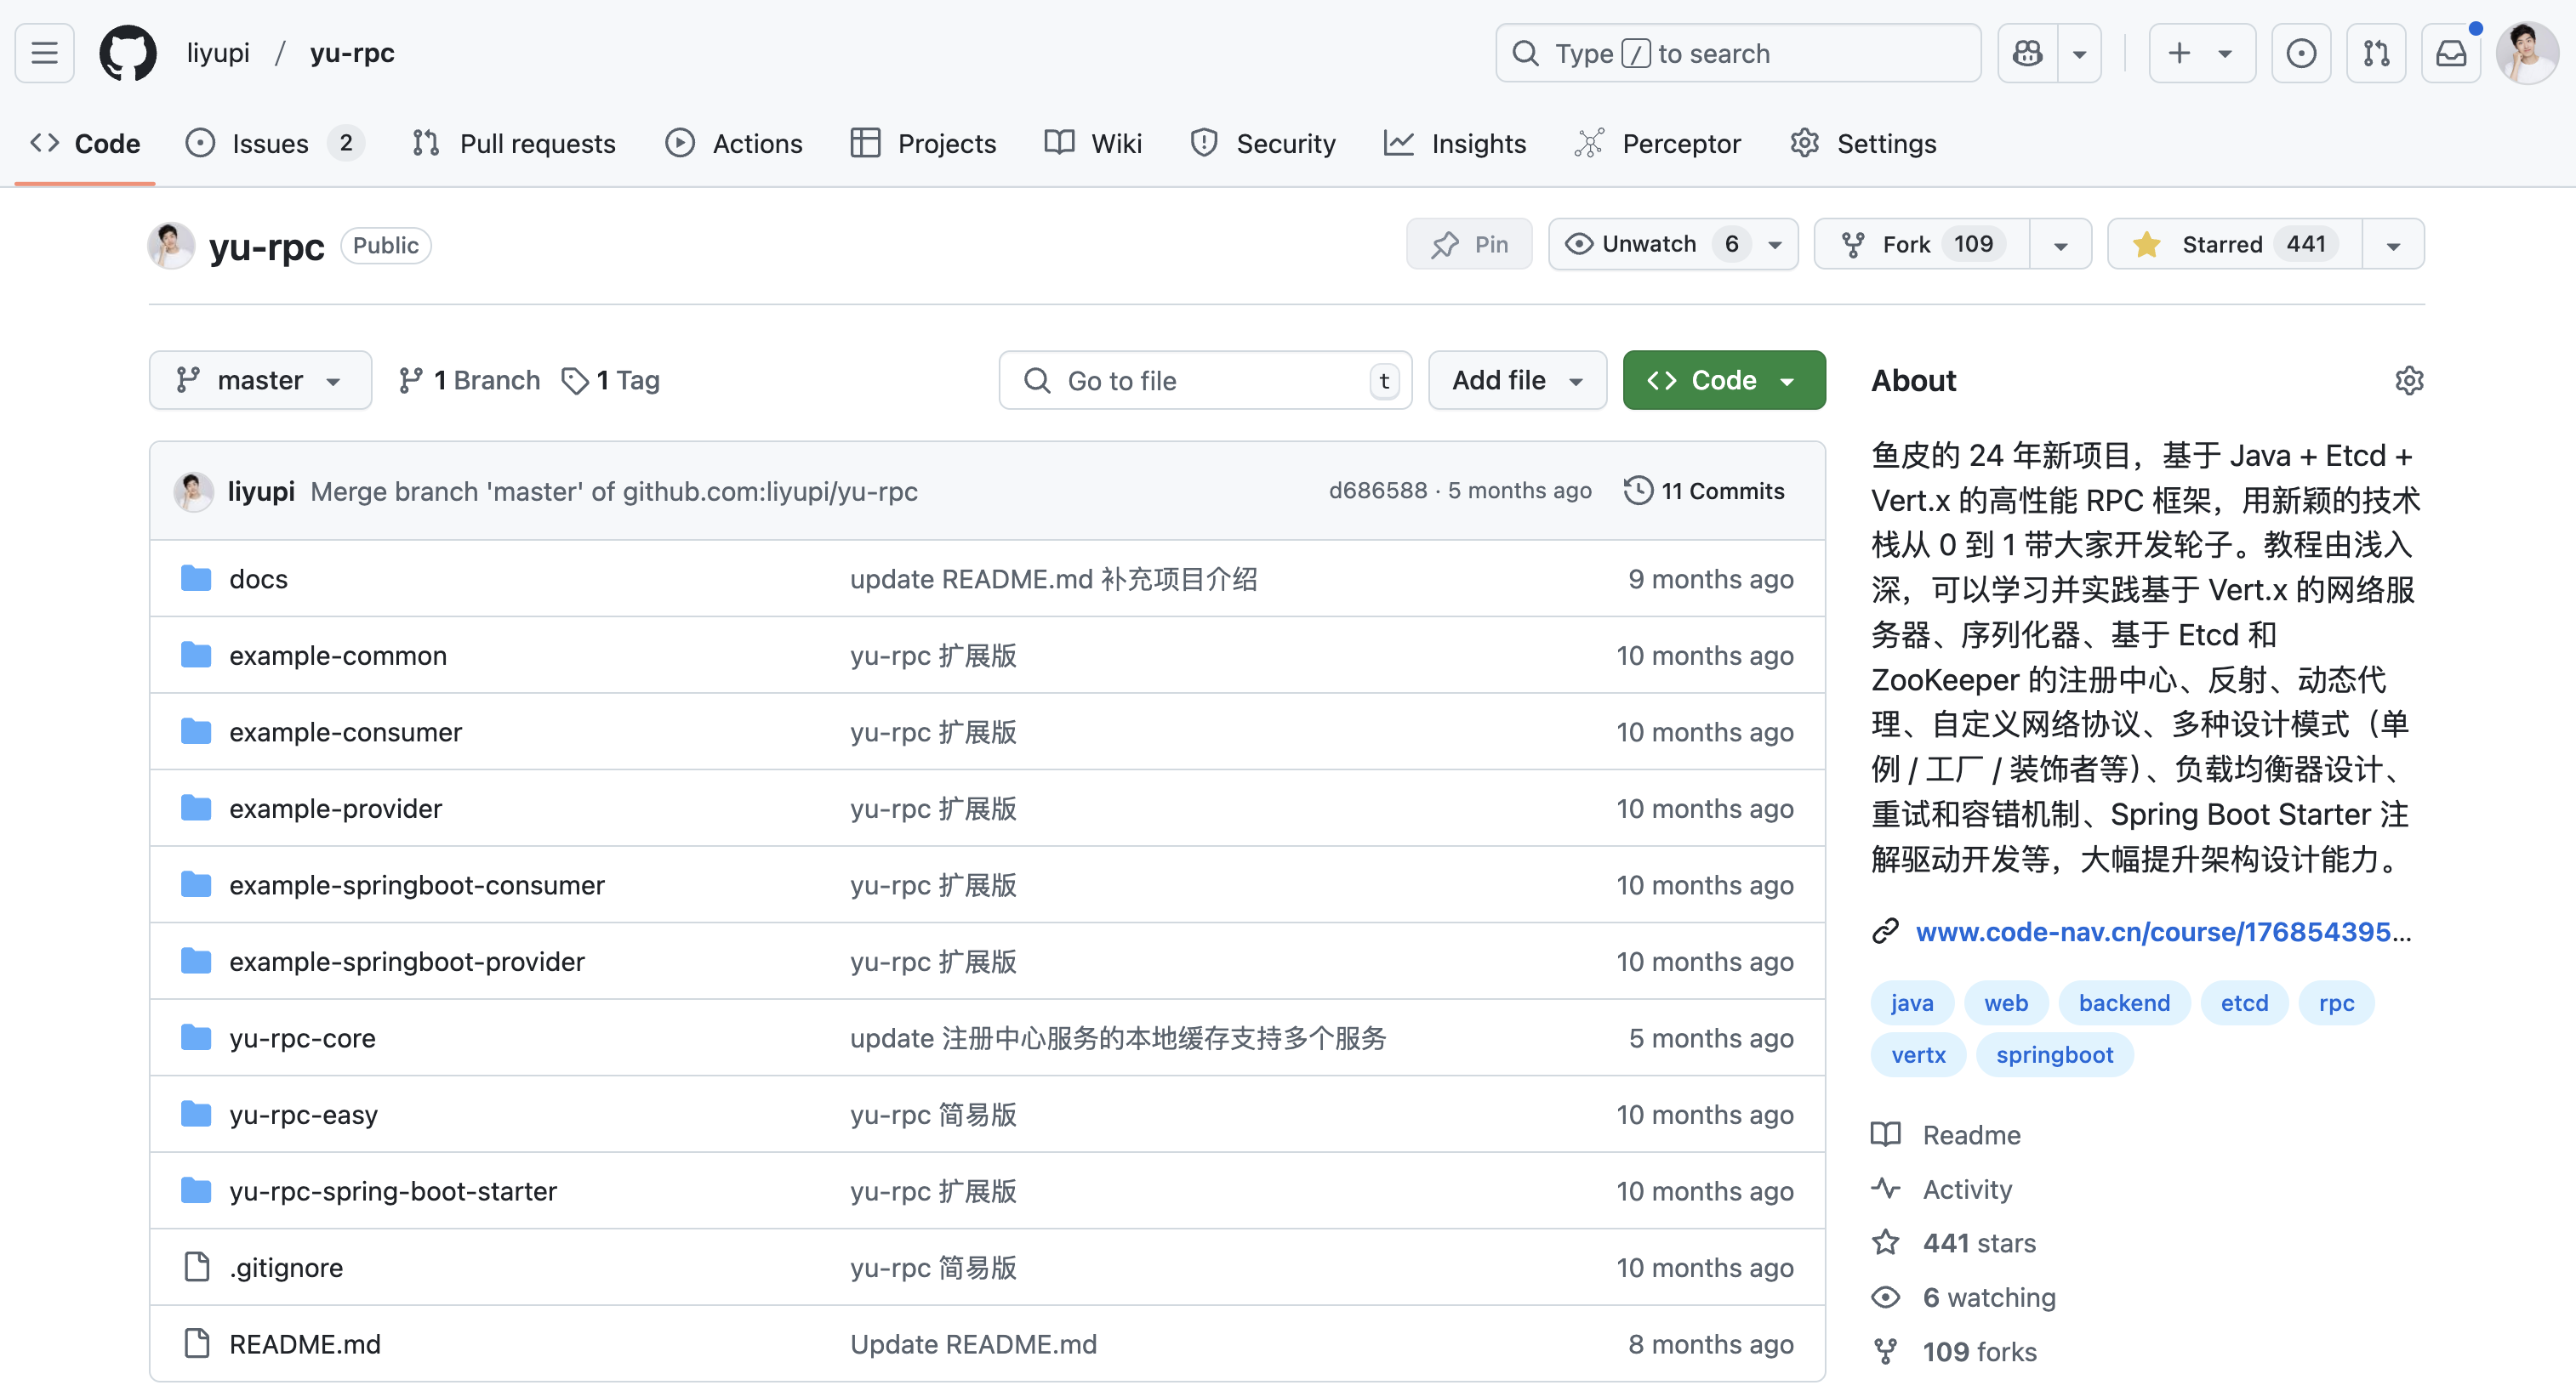View the 11 Commits history

point(1704,491)
